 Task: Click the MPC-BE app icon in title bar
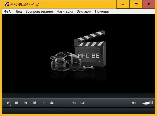coord(7,4)
